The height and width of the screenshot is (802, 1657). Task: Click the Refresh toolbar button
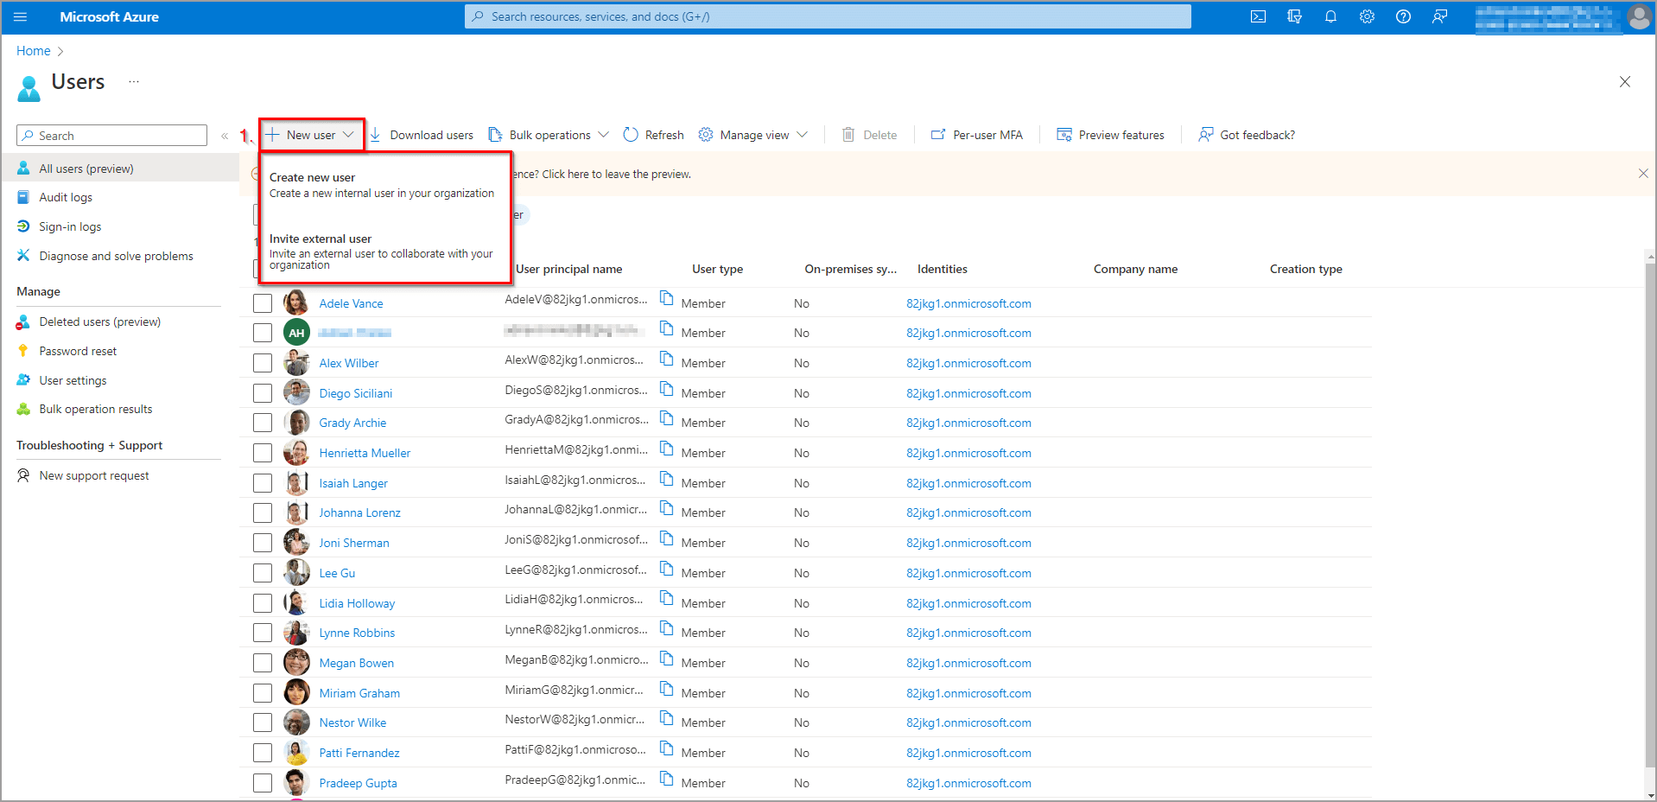point(653,135)
